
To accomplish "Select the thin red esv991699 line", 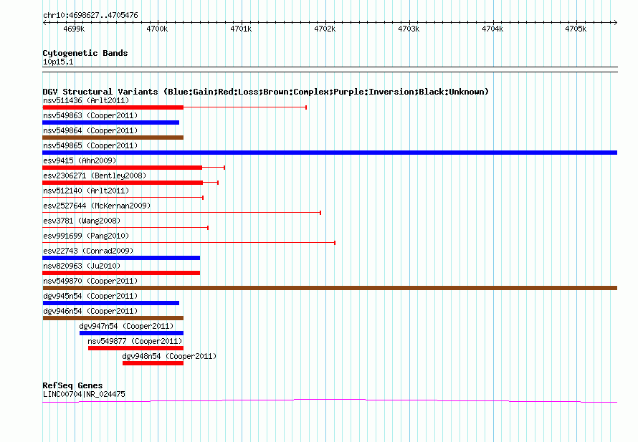I will pos(189,242).
